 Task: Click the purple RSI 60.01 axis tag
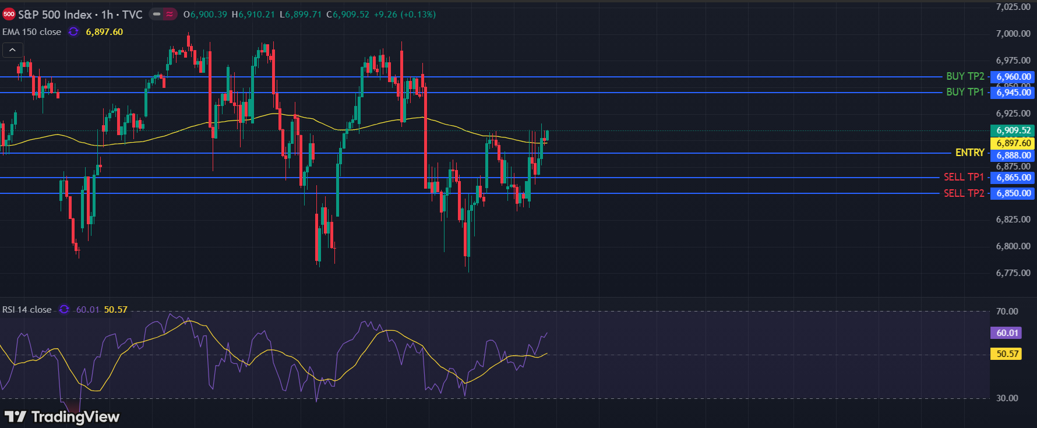(1007, 333)
